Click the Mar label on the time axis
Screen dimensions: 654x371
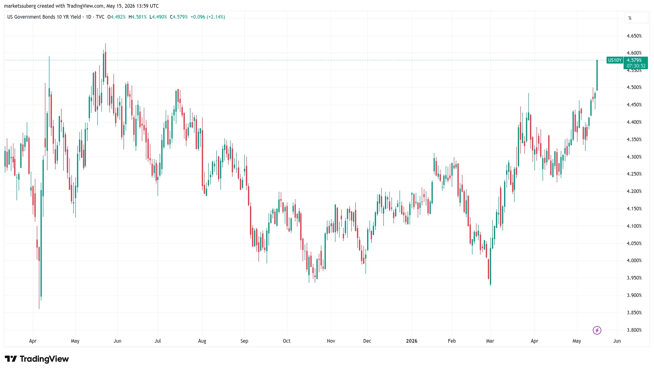point(490,341)
